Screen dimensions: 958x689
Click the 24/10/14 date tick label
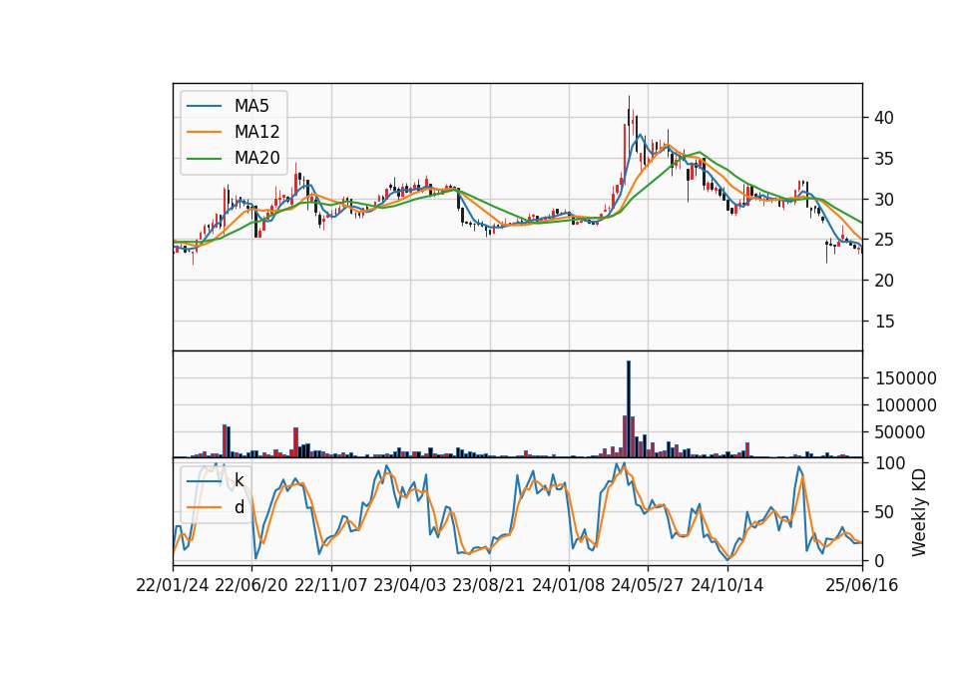[727, 586]
